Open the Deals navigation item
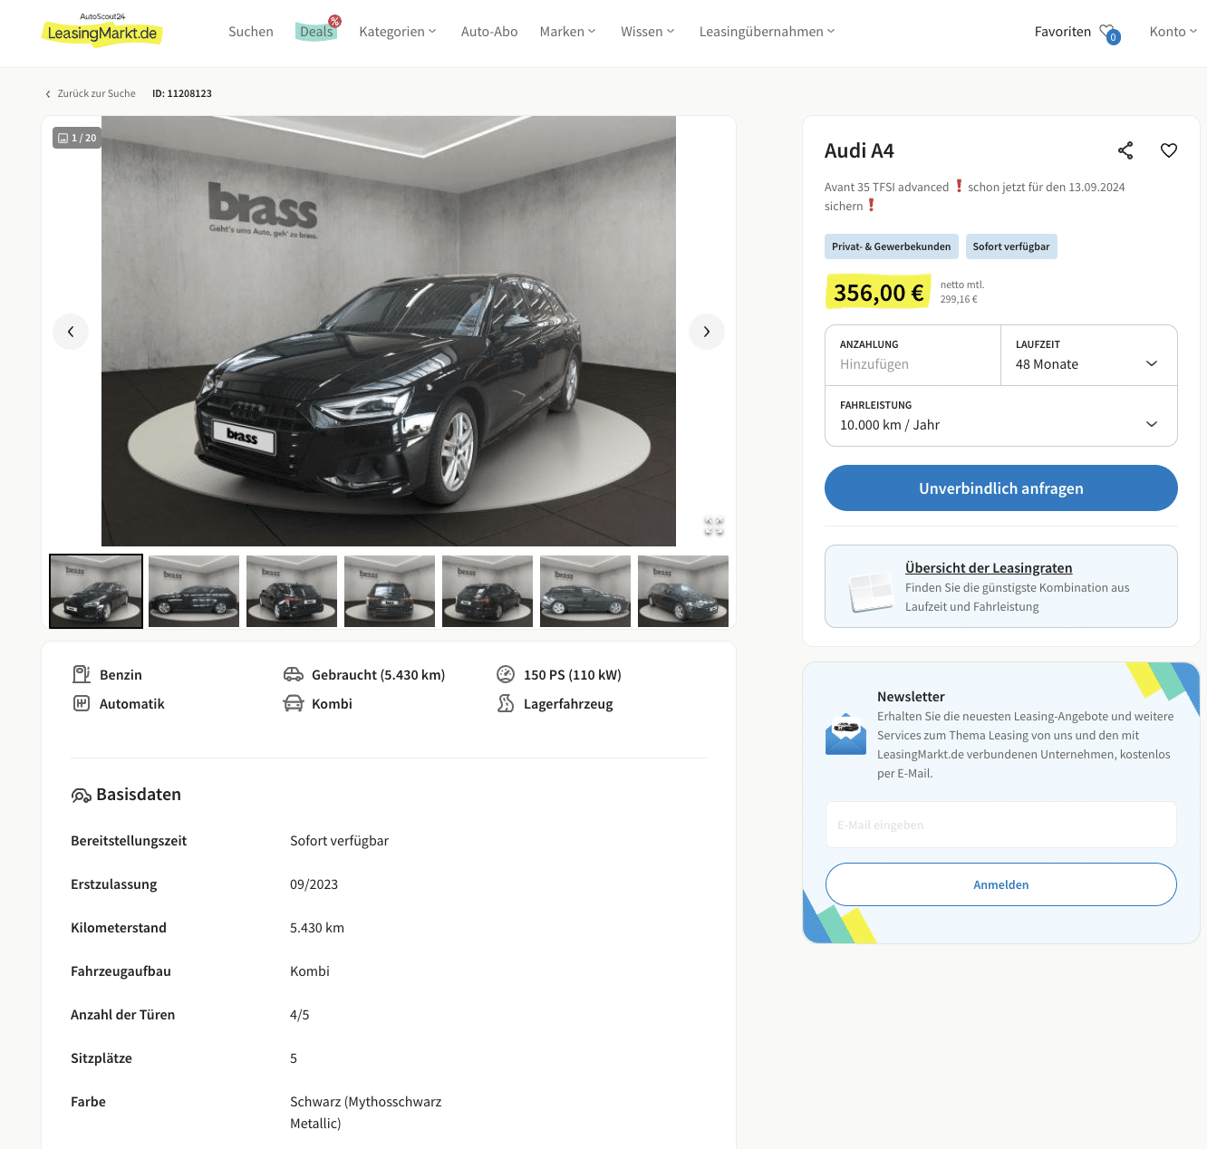This screenshot has width=1207, height=1149. (x=316, y=32)
